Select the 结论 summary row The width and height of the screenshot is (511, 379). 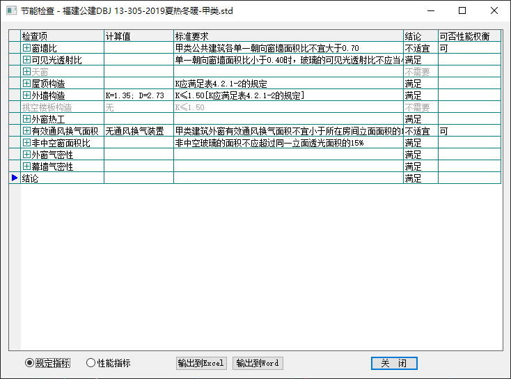pos(62,178)
